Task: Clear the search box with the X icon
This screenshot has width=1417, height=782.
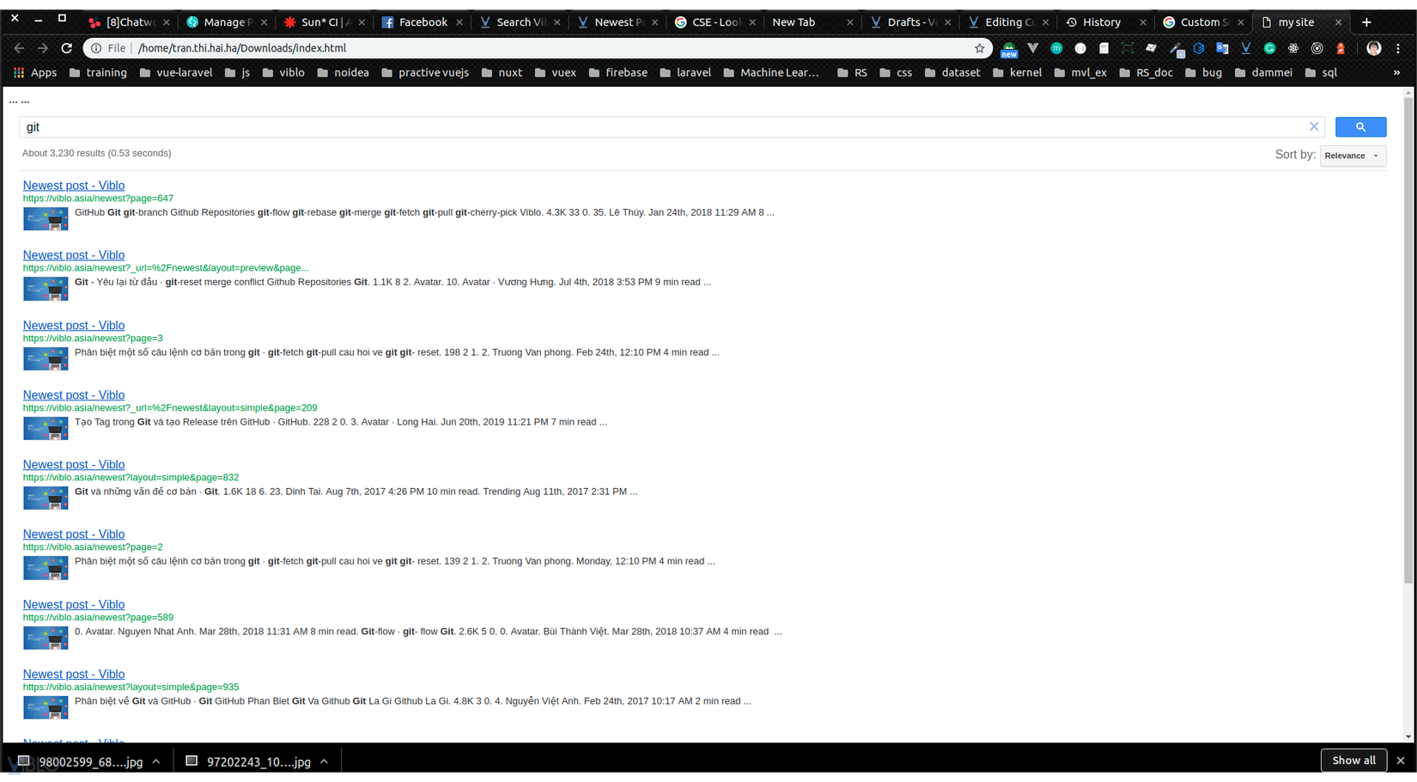Action: 1314,127
